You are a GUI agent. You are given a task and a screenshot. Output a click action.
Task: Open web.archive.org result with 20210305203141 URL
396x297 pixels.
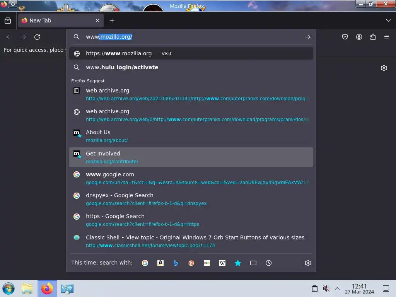click(191, 94)
